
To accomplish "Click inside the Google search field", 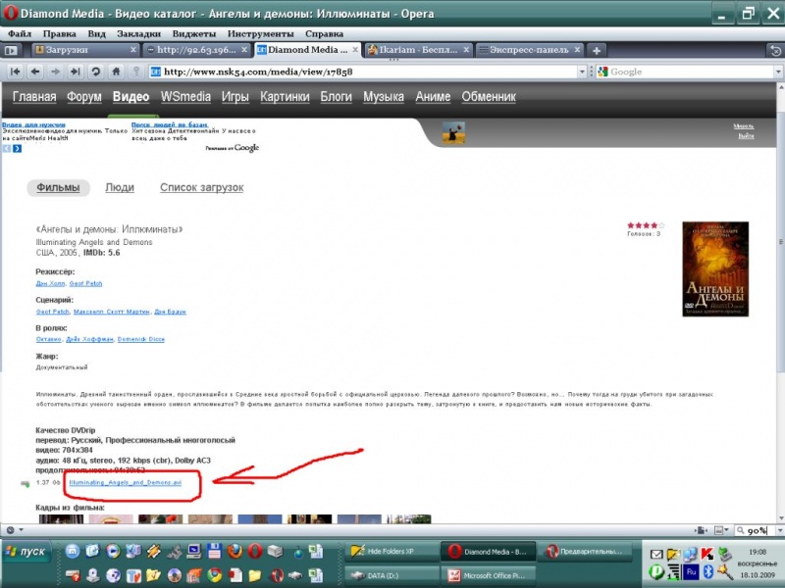I will pyautogui.click(x=687, y=72).
